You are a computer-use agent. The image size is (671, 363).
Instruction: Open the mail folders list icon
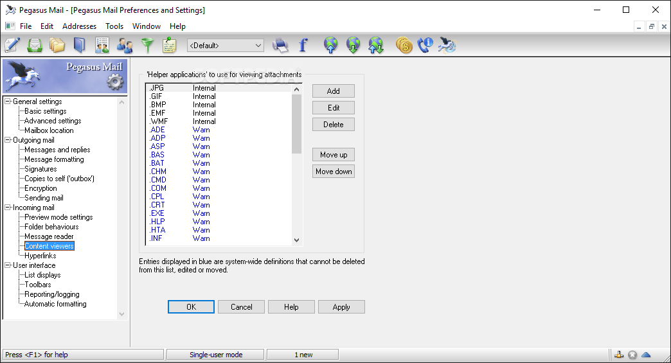point(57,45)
